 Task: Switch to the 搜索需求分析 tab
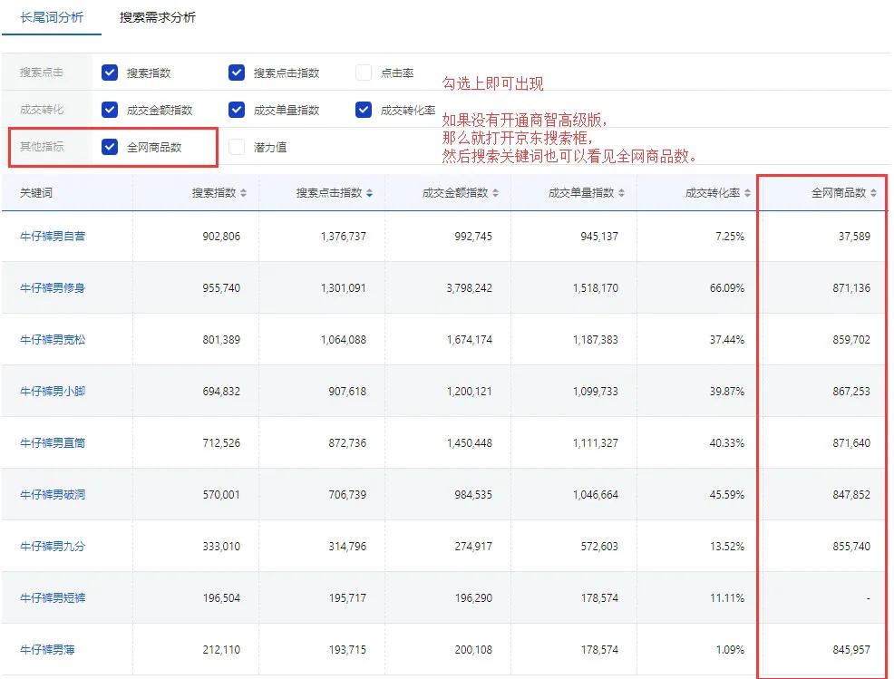[155, 16]
